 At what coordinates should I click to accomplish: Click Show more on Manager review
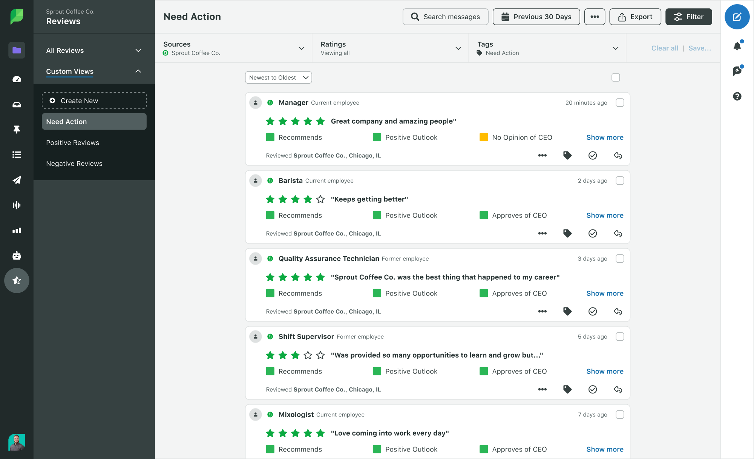[x=605, y=137]
